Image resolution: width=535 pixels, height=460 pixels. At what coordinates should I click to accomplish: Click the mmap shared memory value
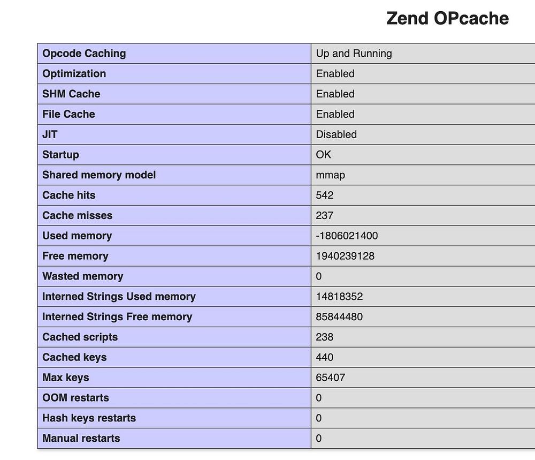330,175
